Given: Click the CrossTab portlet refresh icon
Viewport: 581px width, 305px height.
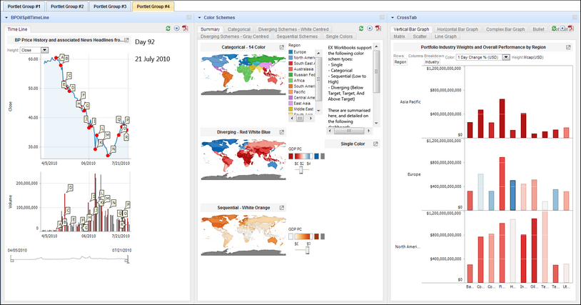Looking at the screenshot, I should (553, 29).
